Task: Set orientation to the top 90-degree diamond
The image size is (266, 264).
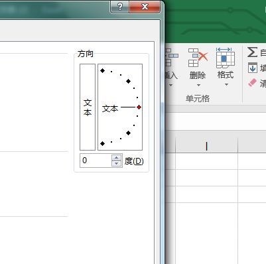Action: [x=102, y=71]
